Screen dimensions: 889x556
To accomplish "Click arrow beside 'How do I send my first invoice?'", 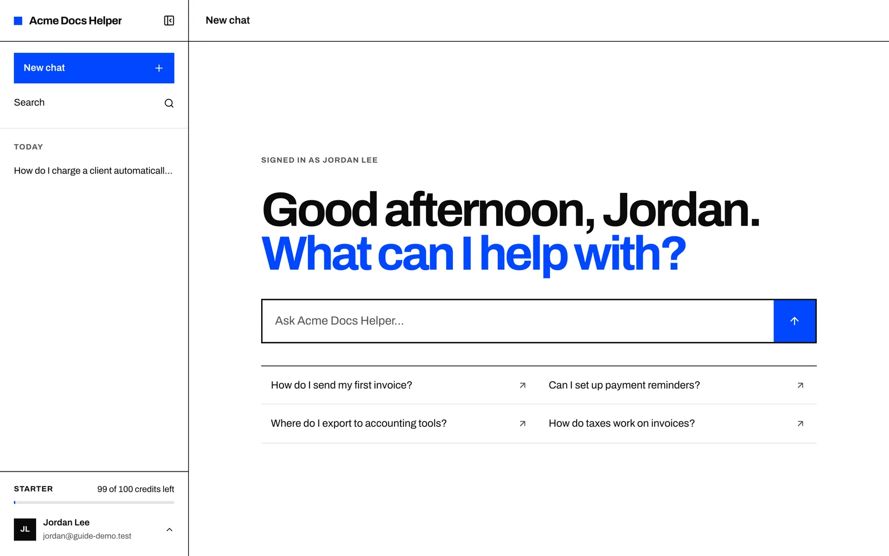I will click(522, 385).
